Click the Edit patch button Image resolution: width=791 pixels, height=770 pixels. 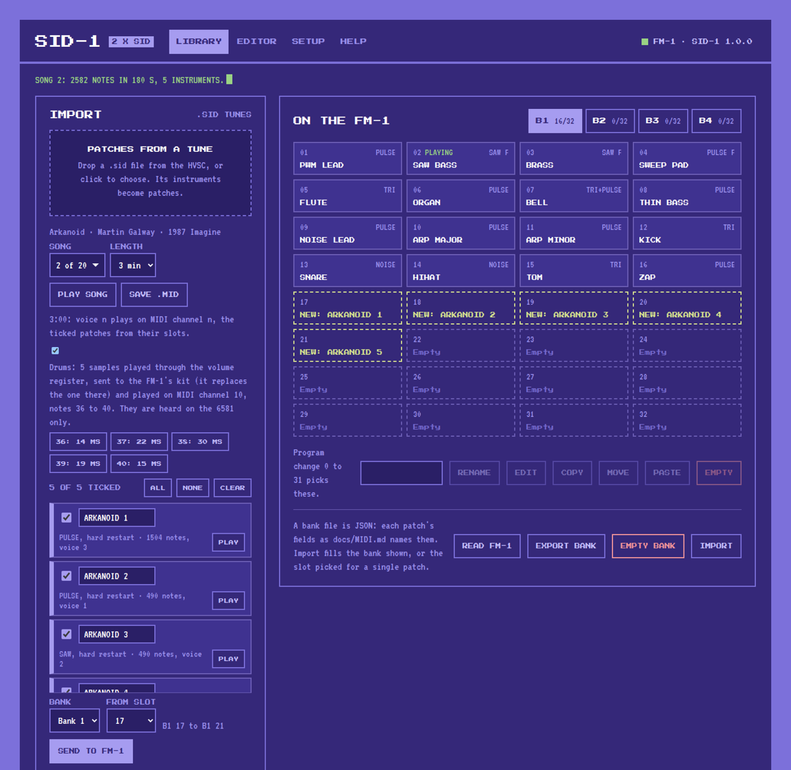click(525, 473)
